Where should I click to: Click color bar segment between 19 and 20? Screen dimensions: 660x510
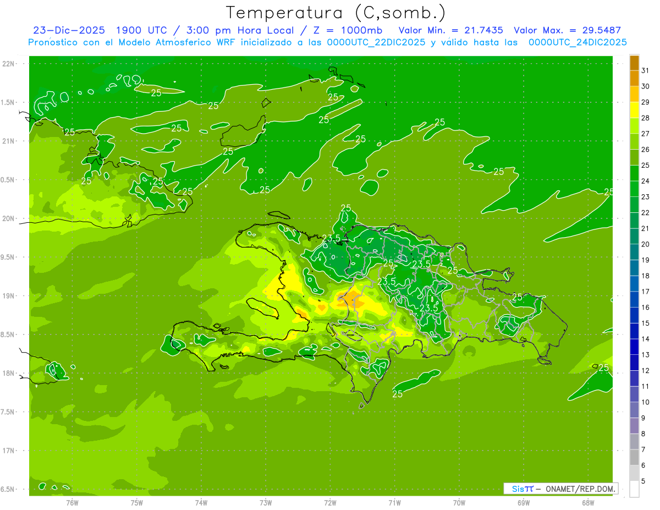pyautogui.click(x=634, y=253)
